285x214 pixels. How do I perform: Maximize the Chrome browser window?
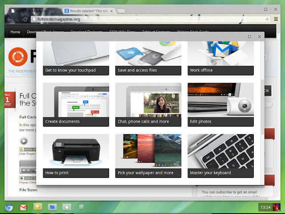click(265, 9)
